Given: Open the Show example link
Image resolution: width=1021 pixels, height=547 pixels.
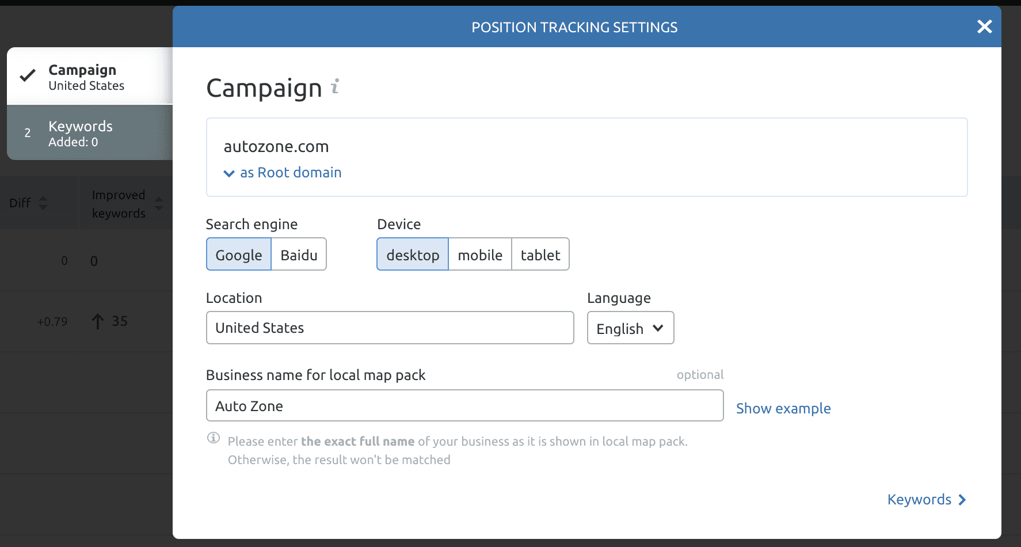Looking at the screenshot, I should tap(783, 408).
